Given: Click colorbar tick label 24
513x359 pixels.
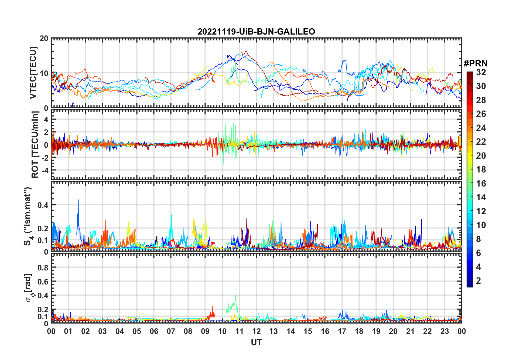Looking at the screenshot, I should click(x=481, y=128).
